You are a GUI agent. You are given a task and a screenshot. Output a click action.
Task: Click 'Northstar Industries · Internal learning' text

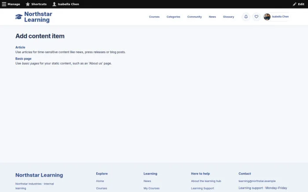click(35, 186)
